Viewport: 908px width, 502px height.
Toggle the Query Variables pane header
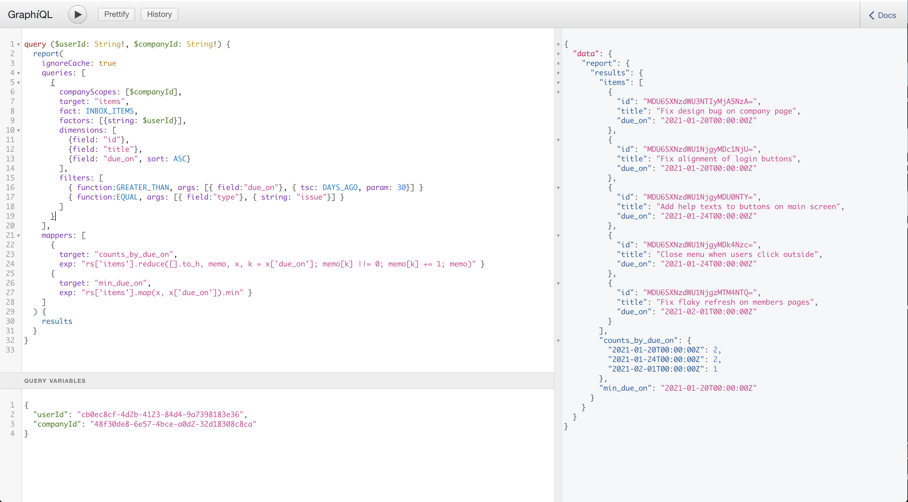click(55, 381)
